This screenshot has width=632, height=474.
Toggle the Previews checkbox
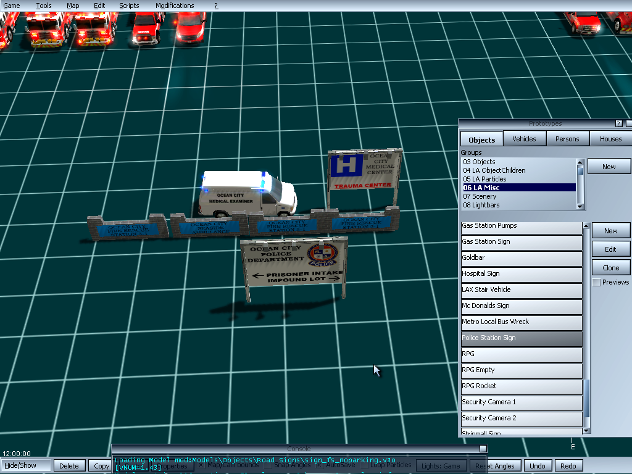pyautogui.click(x=597, y=282)
